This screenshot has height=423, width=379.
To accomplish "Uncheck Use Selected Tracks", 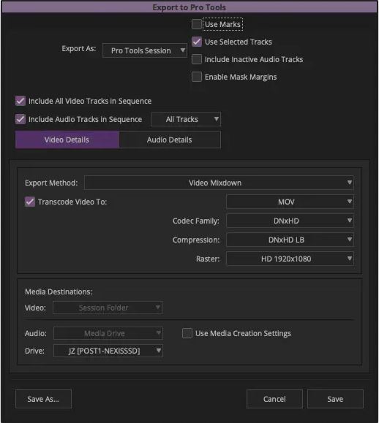I will coord(197,42).
